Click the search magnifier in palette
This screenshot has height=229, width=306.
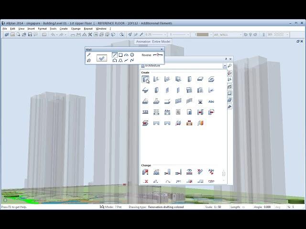(229, 66)
